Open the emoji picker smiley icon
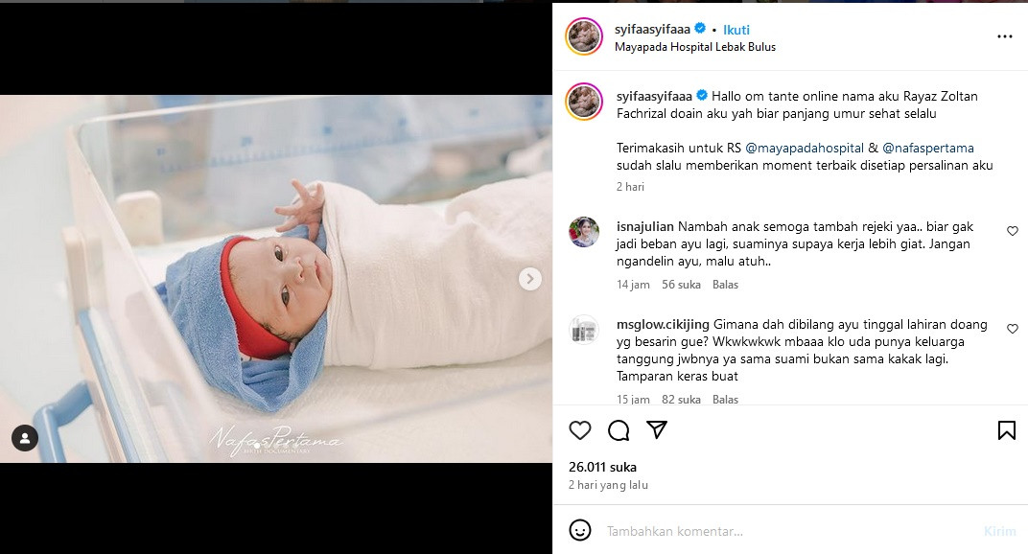This screenshot has width=1028, height=554. 579,530
